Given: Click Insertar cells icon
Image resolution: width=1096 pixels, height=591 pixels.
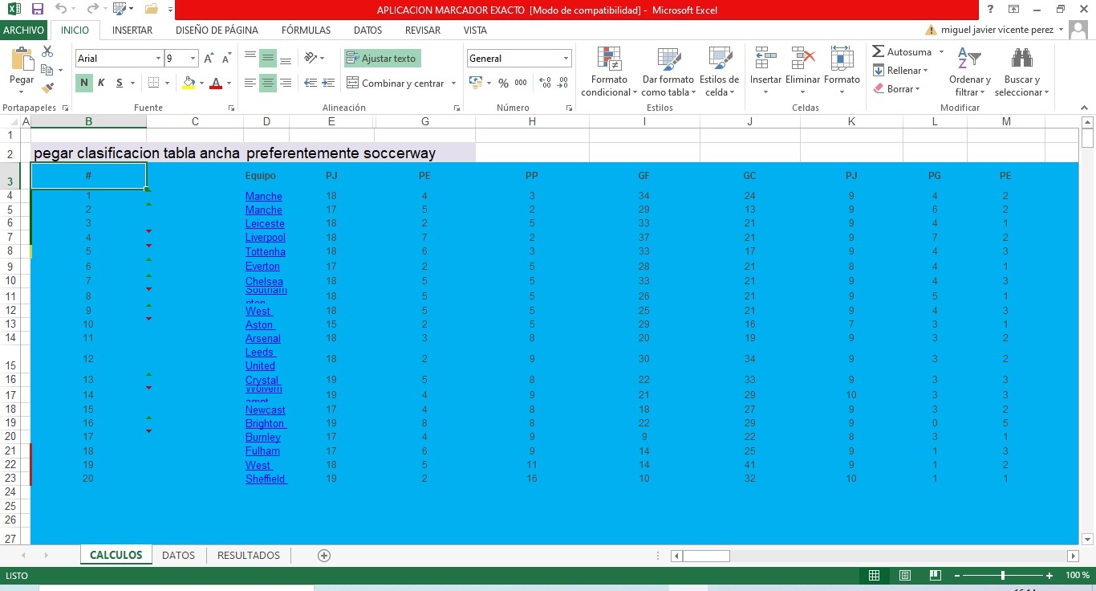Looking at the screenshot, I should 765,59.
